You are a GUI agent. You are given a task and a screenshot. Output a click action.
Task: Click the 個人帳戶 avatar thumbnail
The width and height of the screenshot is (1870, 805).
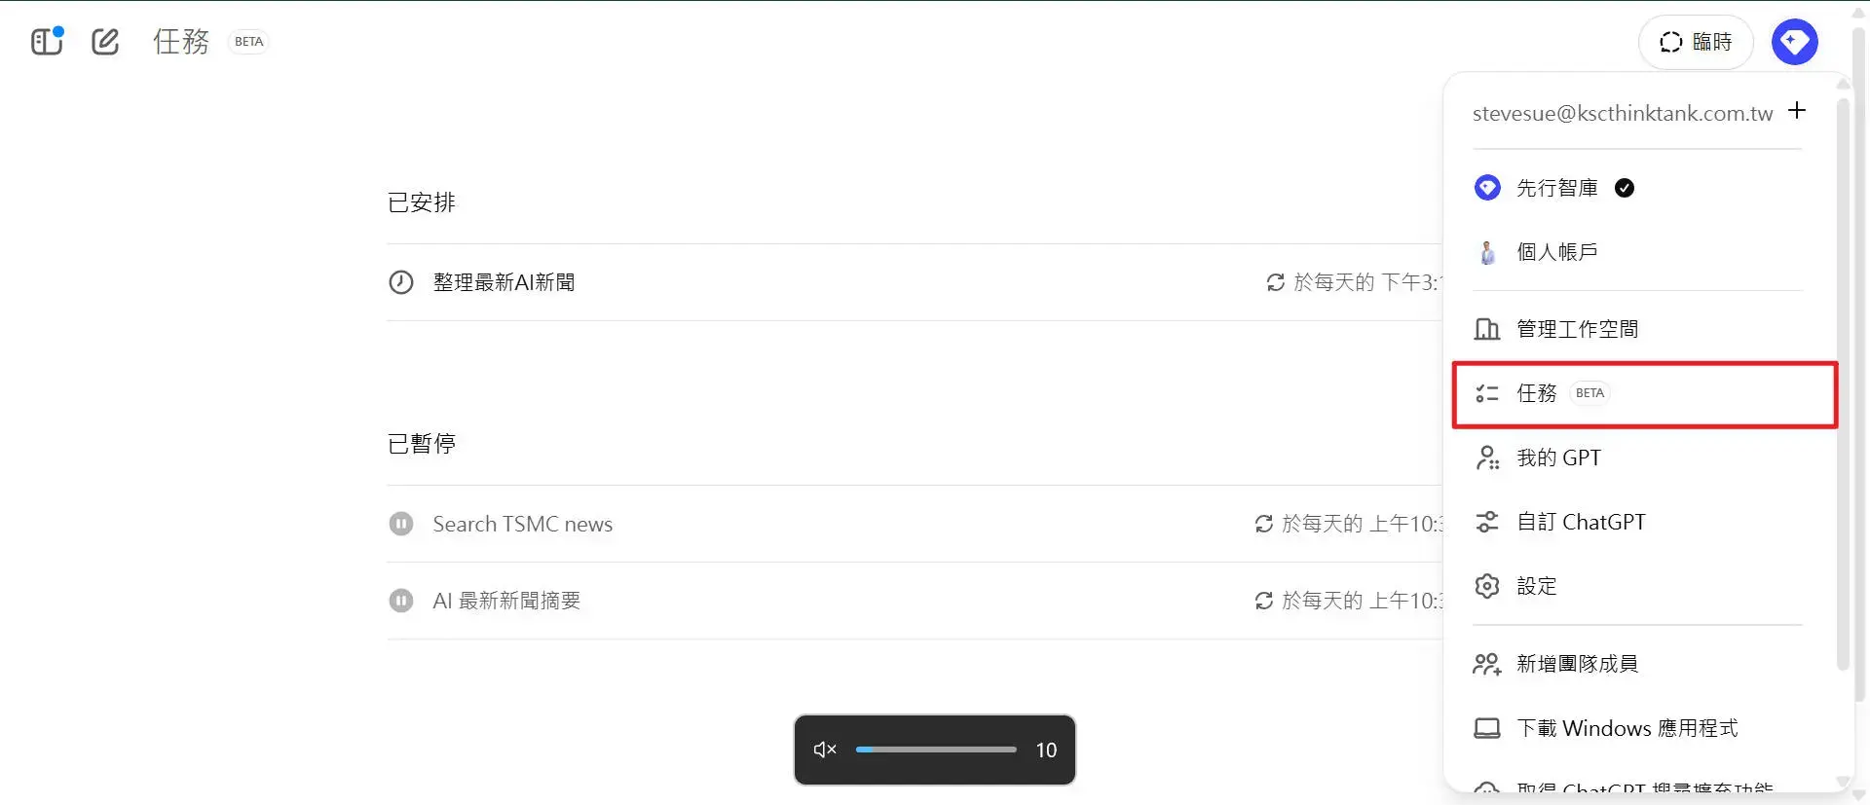(1487, 252)
